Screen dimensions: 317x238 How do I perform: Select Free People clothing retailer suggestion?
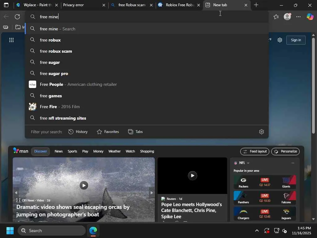(147, 84)
